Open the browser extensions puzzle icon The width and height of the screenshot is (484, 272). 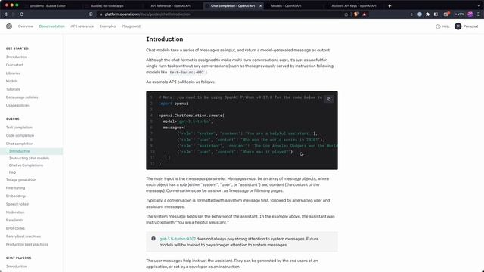tap(427, 14)
